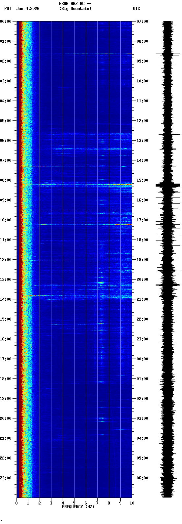This screenshot has width=182, height=524.
Task: Click the UTC axis label "09:00"
Action: click(142, 61)
